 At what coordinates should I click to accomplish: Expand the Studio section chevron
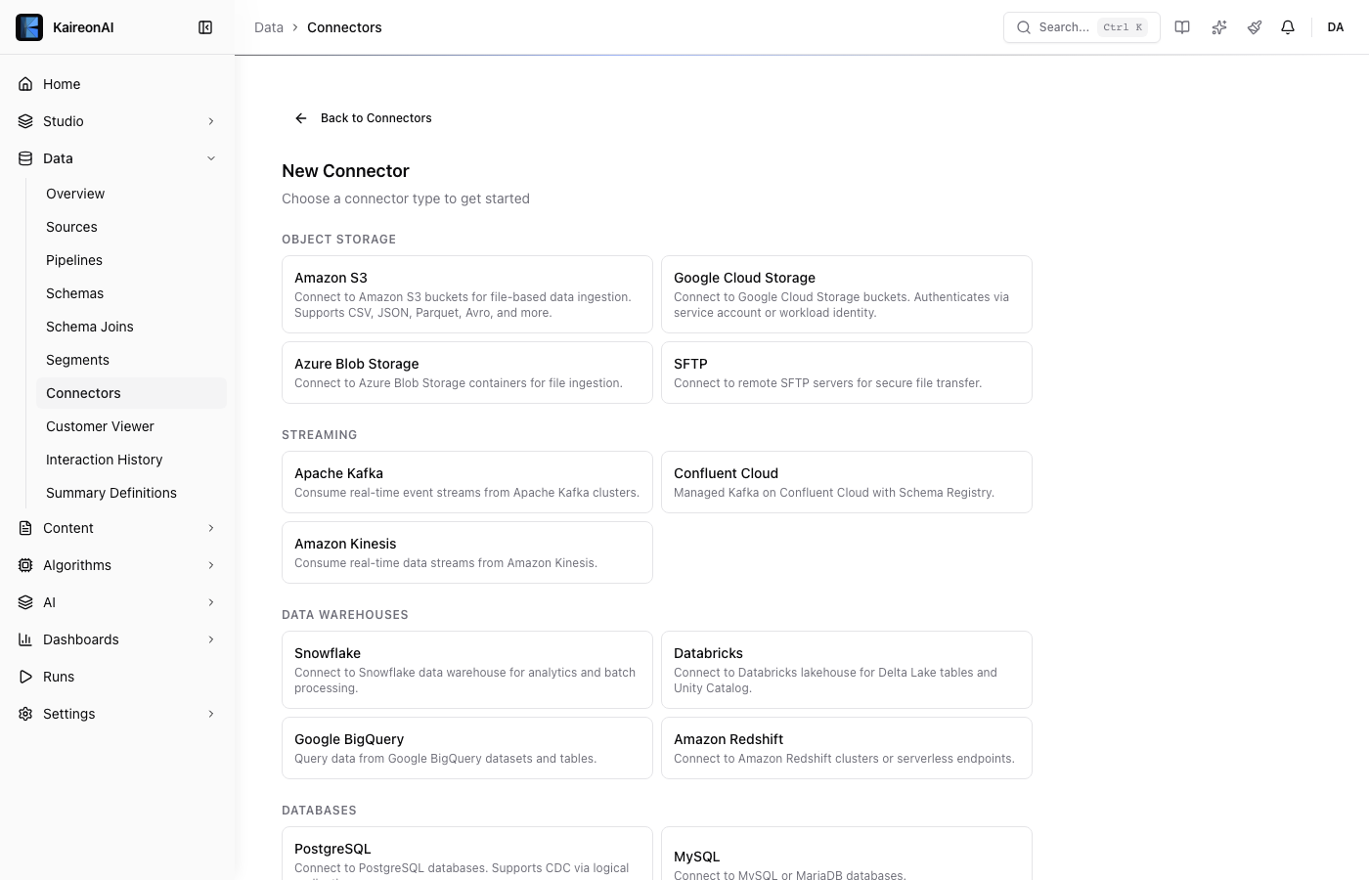coord(211,121)
